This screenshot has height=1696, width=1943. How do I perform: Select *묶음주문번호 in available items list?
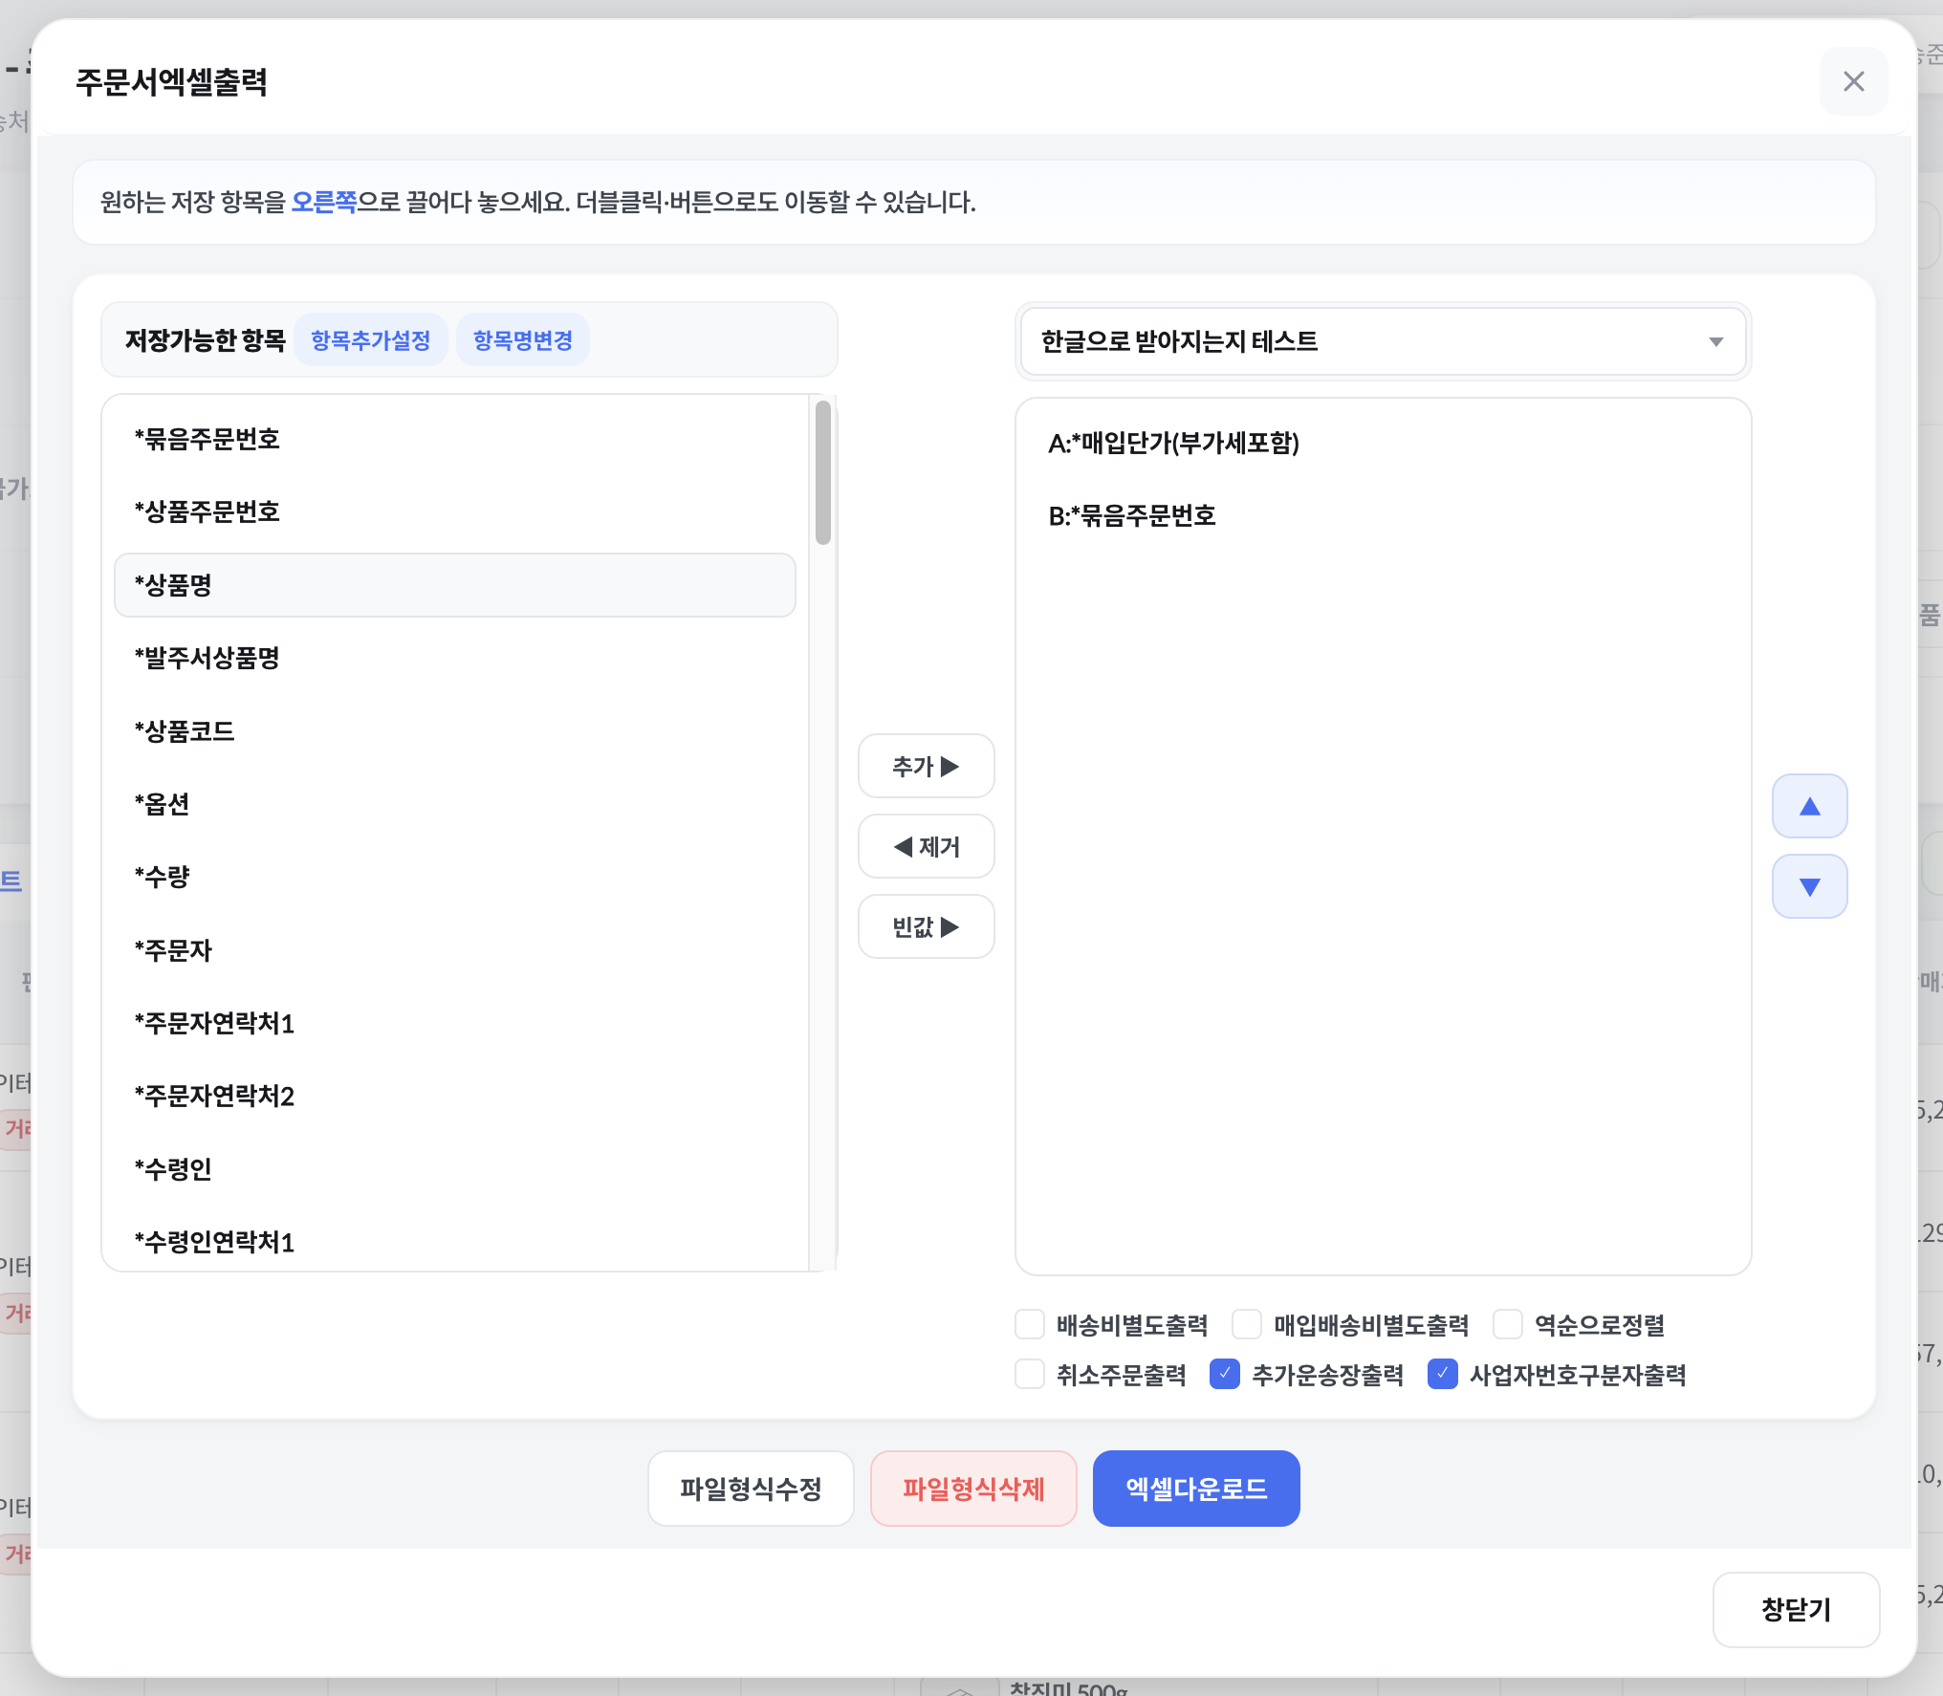pos(455,440)
